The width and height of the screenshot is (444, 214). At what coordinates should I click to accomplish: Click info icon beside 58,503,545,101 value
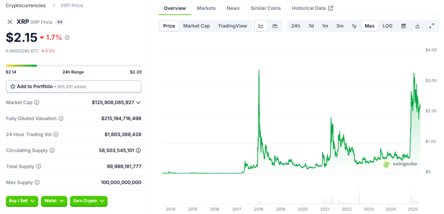tap(138, 150)
